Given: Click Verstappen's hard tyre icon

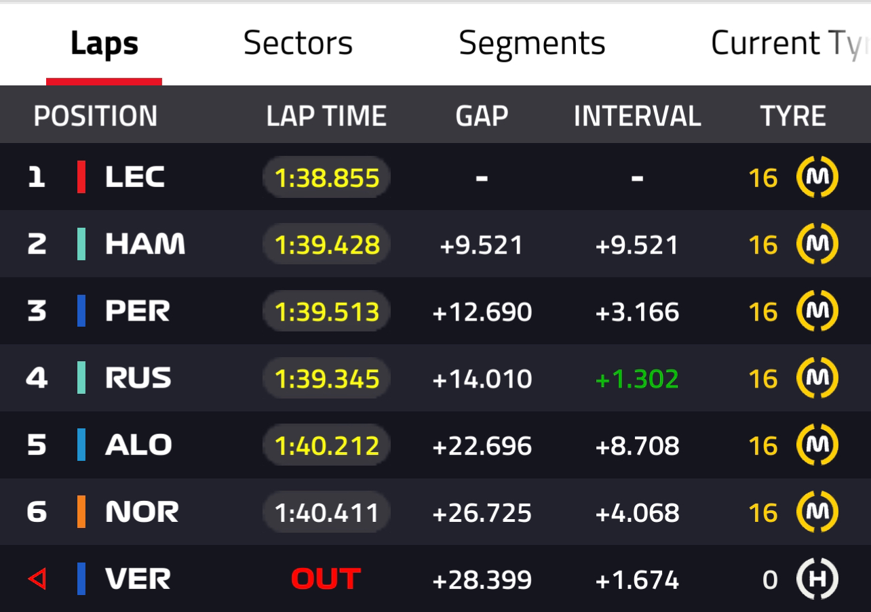Looking at the screenshot, I should point(817,579).
